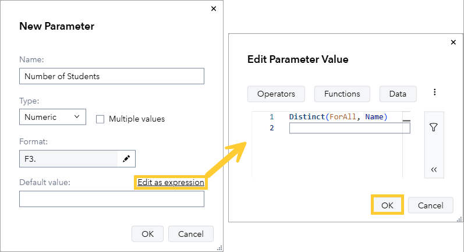Screen dimensions: 464x252
Task: Confirm with OK in Edit Parameter Value
Action: [x=388, y=205]
